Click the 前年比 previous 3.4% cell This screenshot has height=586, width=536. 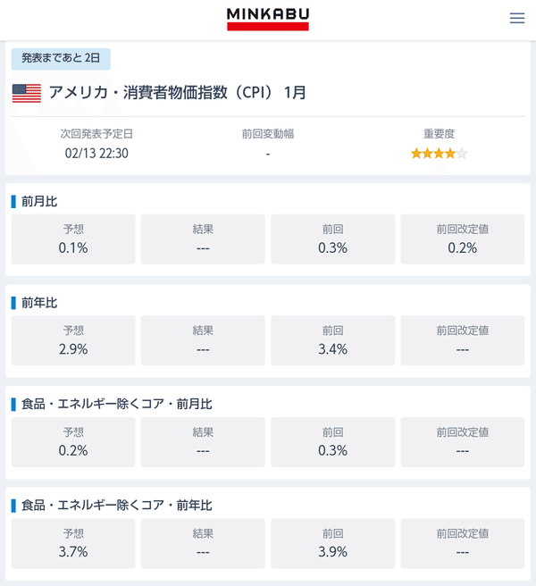tap(332, 340)
